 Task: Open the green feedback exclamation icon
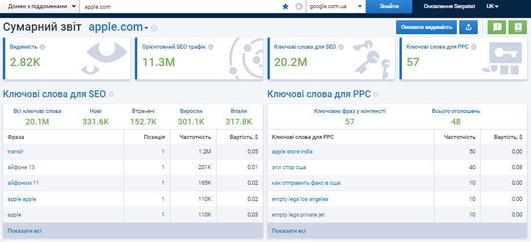(x=496, y=27)
